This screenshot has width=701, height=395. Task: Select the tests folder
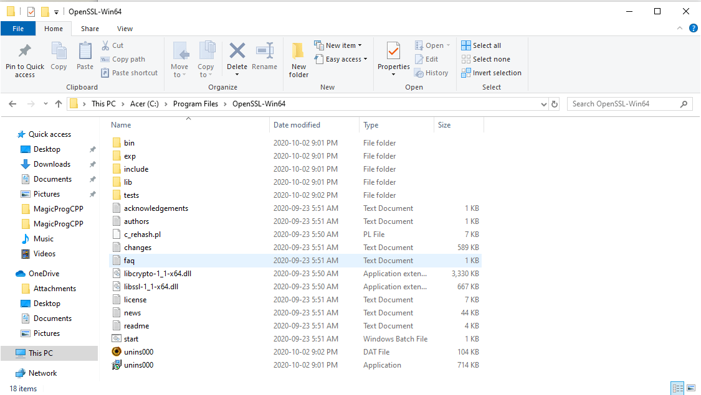pyautogui.click(x=131, y=195)
